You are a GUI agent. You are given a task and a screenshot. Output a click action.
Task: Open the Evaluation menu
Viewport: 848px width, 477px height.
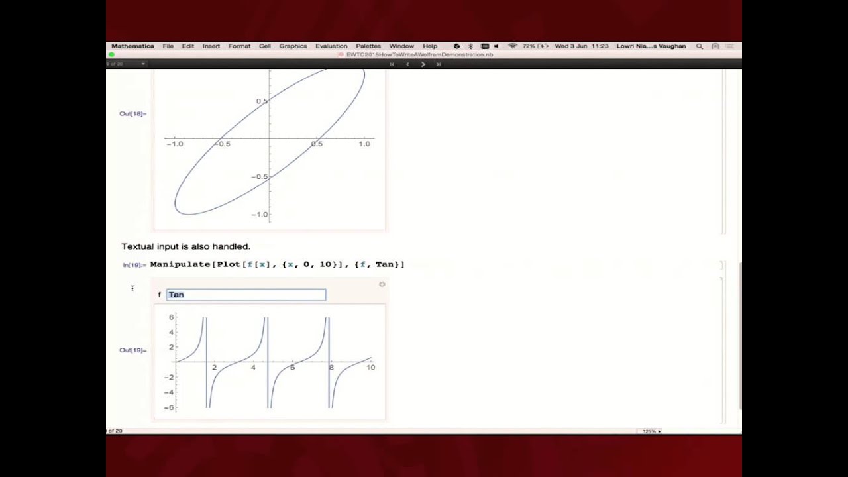coord(331,46)
